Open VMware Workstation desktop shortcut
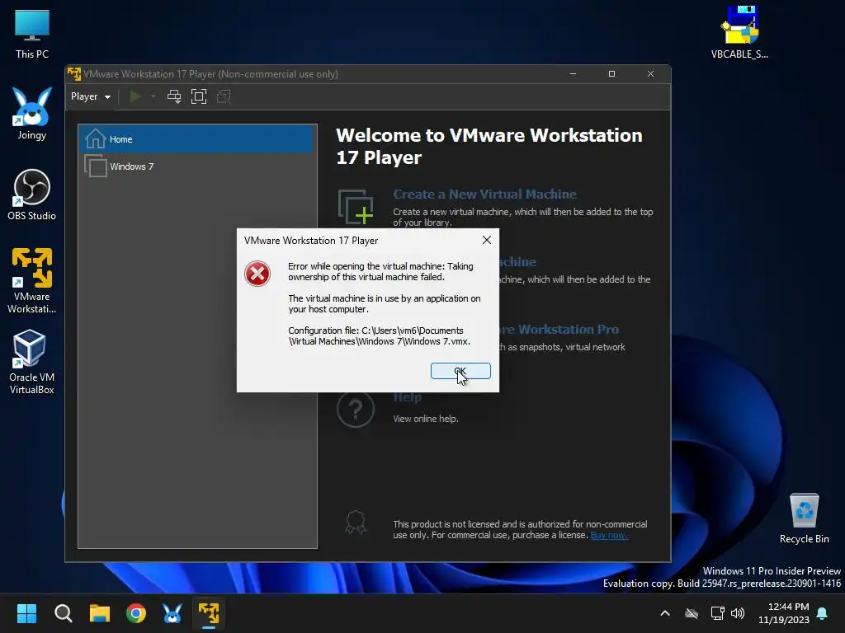845x633 pixels. tap(32, 280)
